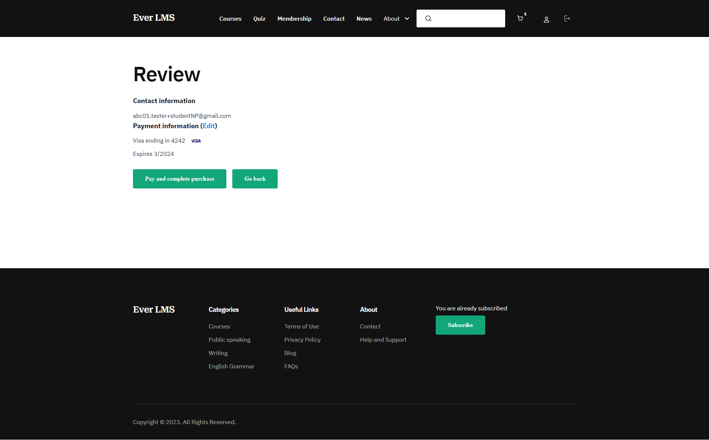Click the Review page heading
This screenshot has height=440, width=709.
click(167, 74)
